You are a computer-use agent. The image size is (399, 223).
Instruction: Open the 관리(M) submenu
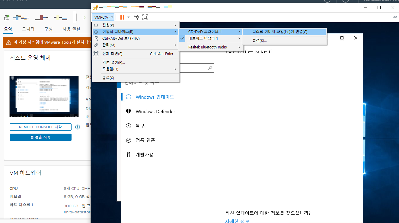click(136, 45)
